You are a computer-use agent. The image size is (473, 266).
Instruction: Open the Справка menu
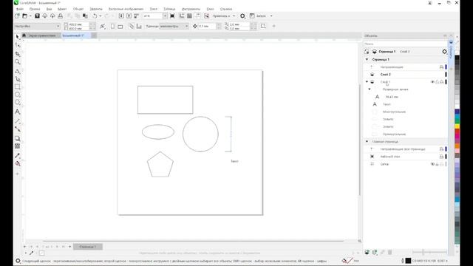(x=226, y=9)
